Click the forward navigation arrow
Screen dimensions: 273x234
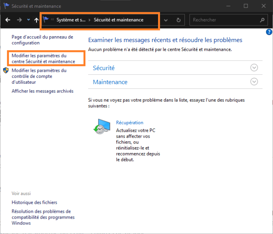coord(19,20)
